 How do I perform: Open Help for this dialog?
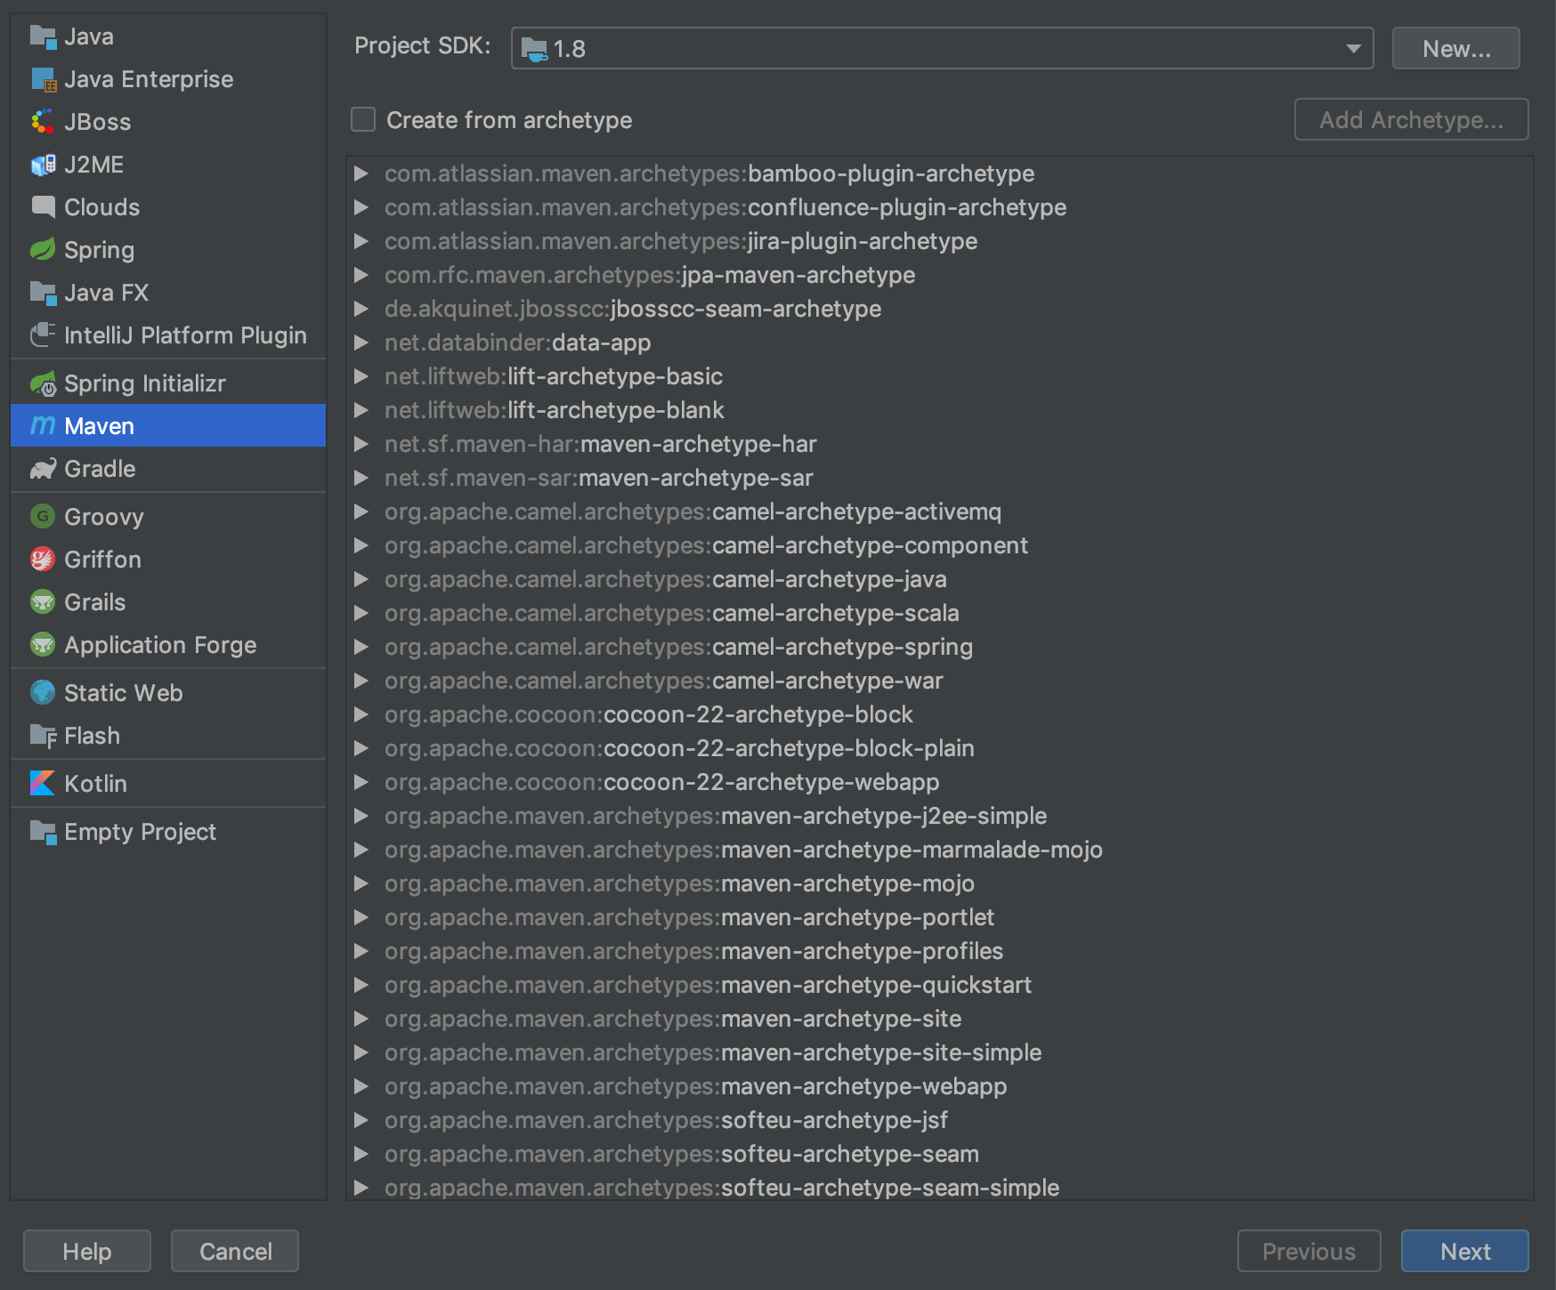(x=86, y=1251)
